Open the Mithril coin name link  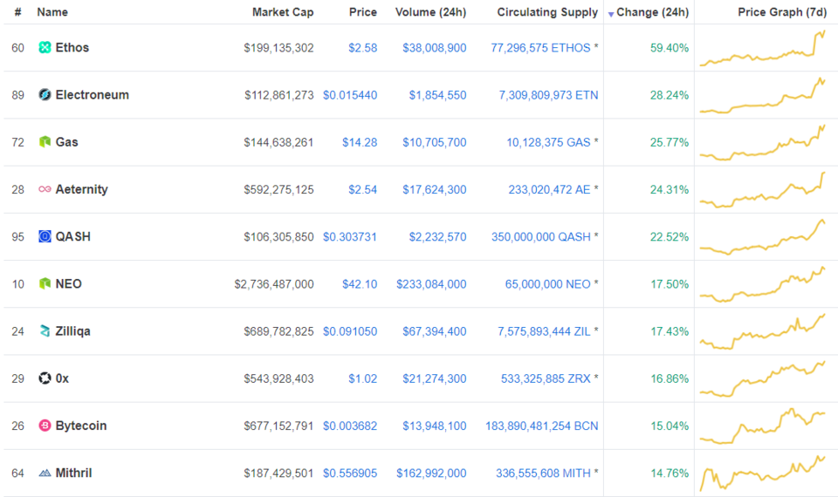[73, 473]
